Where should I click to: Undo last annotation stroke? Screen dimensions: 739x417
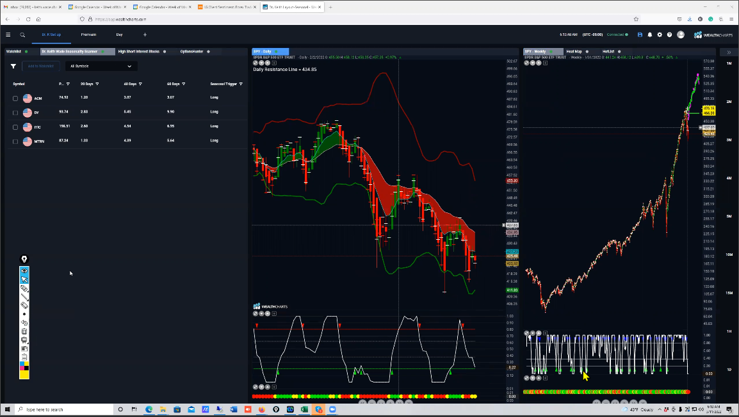coord(24,323)
